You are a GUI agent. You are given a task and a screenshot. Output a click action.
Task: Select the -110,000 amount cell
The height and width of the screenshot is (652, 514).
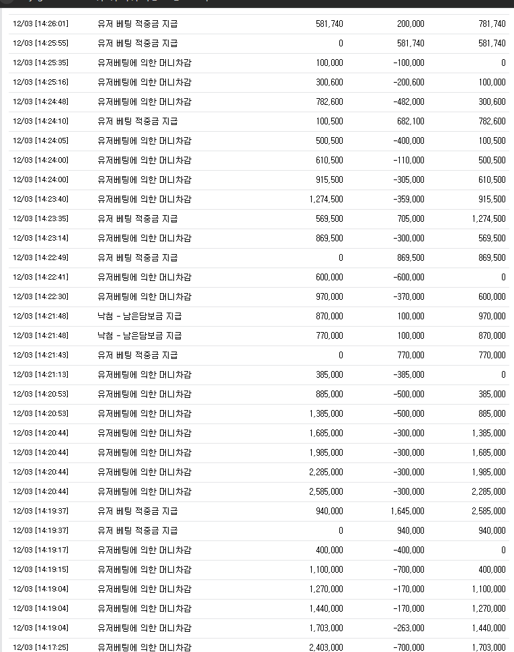pos(409,160)
